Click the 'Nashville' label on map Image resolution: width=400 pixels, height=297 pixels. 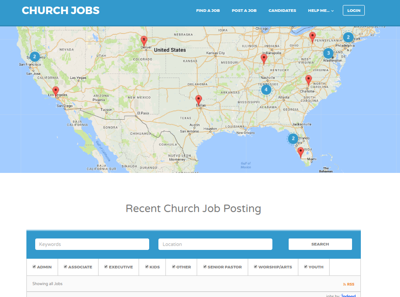(x=268, y=77)
